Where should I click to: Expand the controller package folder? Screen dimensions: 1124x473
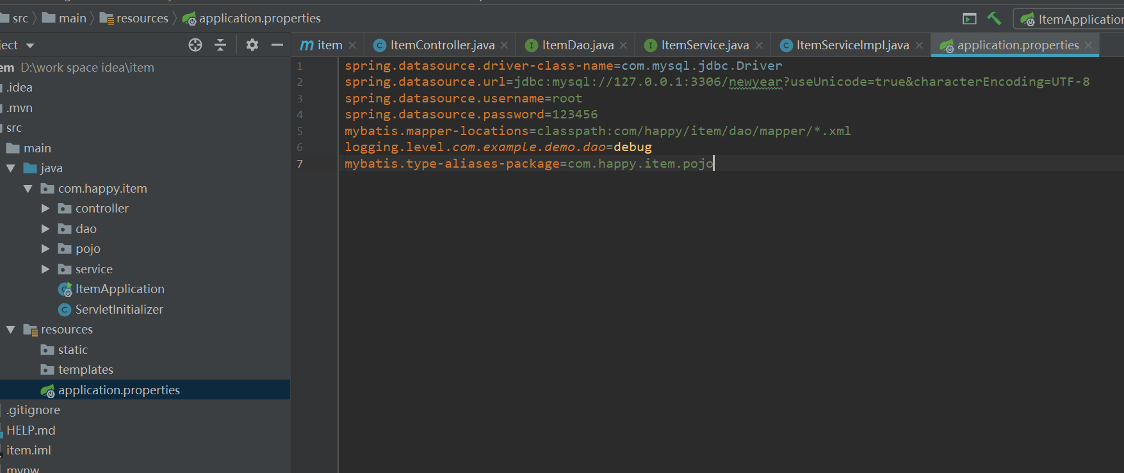45,209
